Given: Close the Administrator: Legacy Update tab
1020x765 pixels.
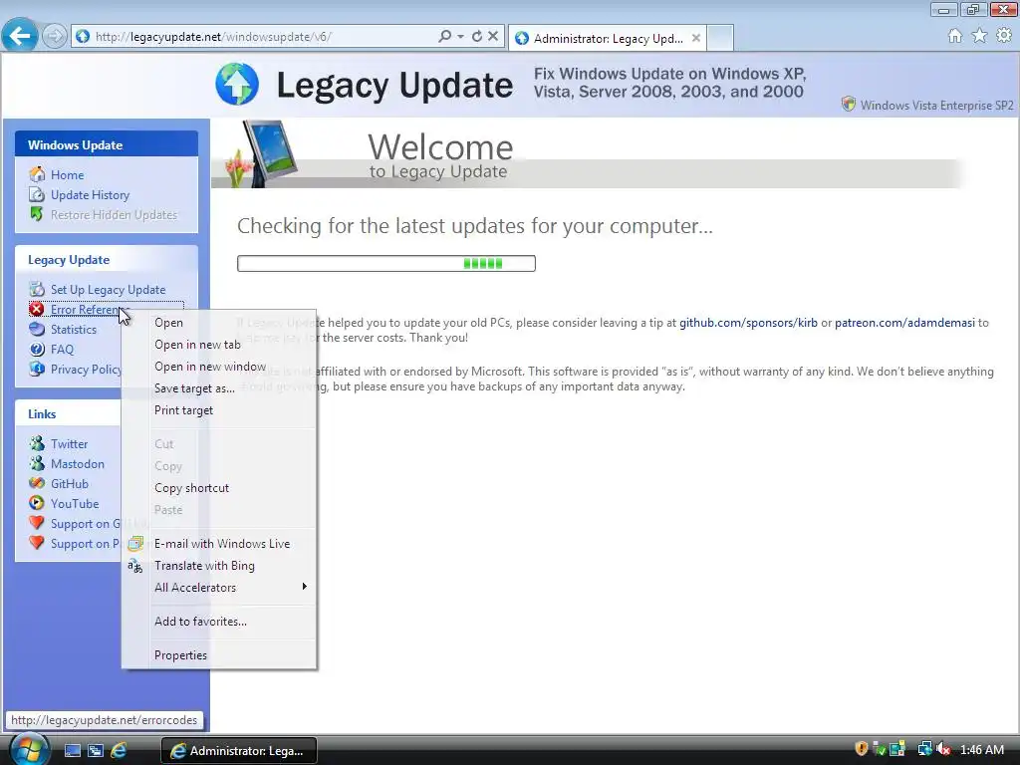Looking at the screenshot, I should (696, 39).
